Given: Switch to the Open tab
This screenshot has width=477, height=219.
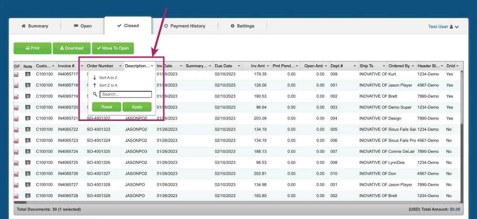Looking at the screenshot, I should click(x=83, y=26).
